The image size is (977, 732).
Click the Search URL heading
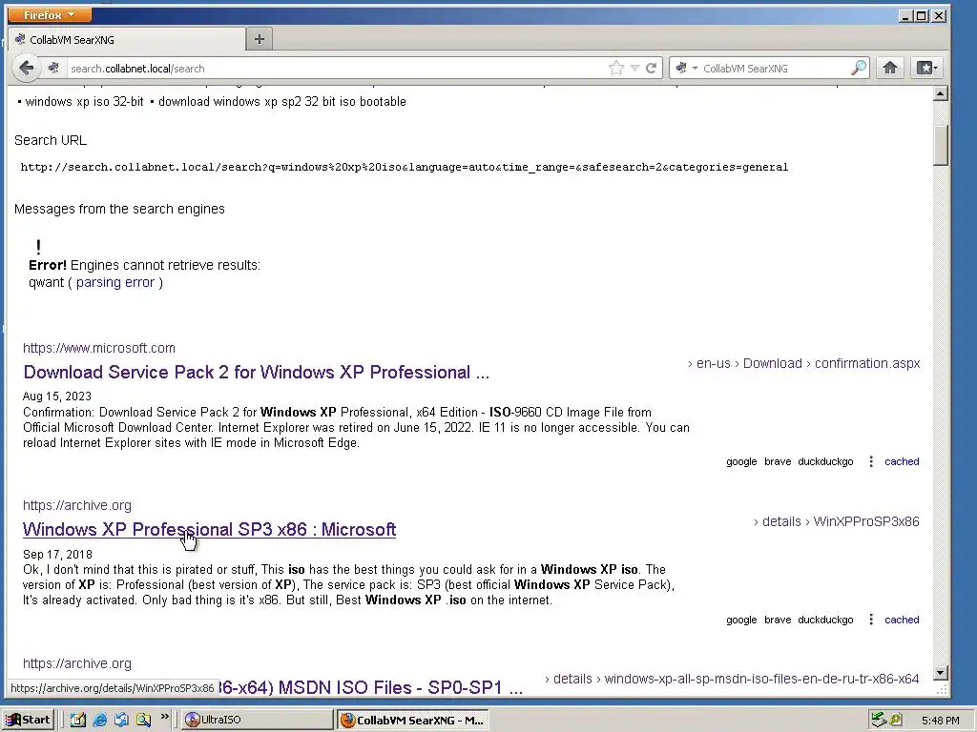(51, 140)
